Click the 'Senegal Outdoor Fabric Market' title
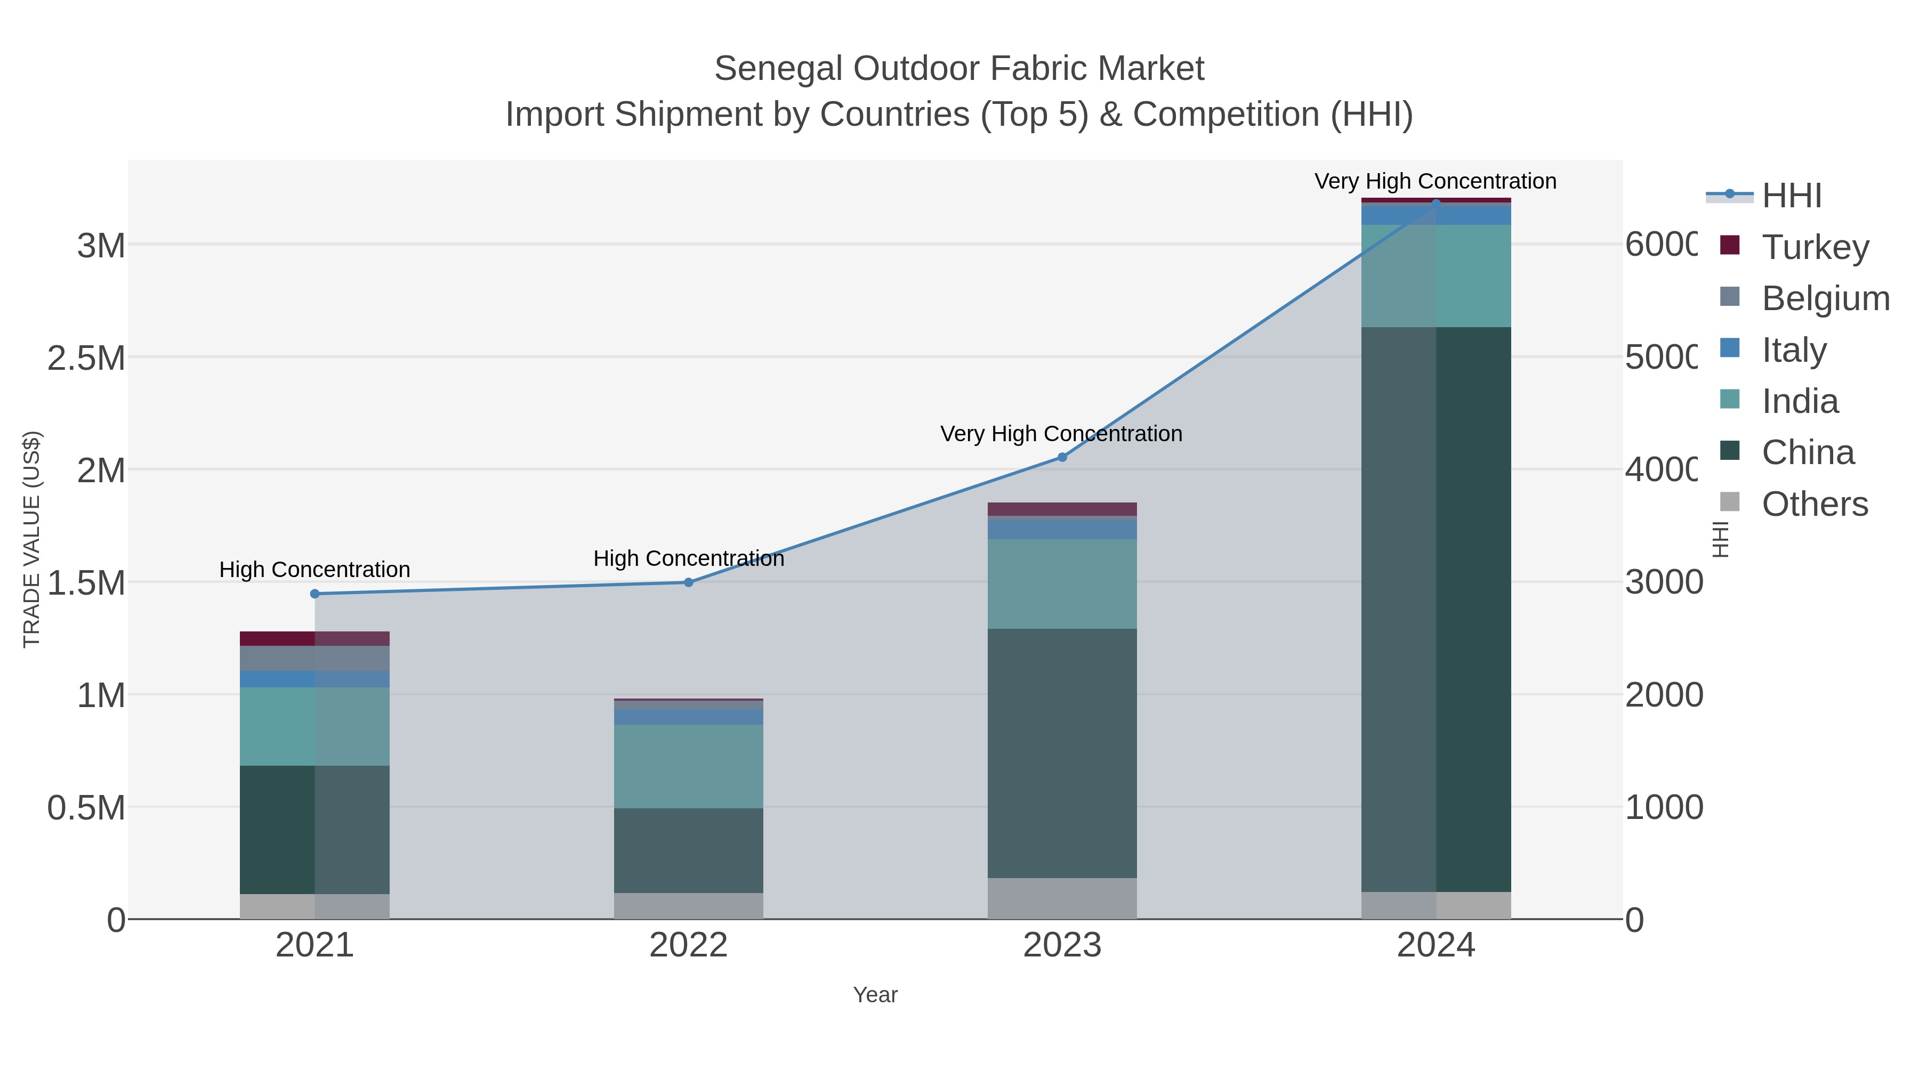This screenshot has width=1919, height=1079. click(959, 69)
